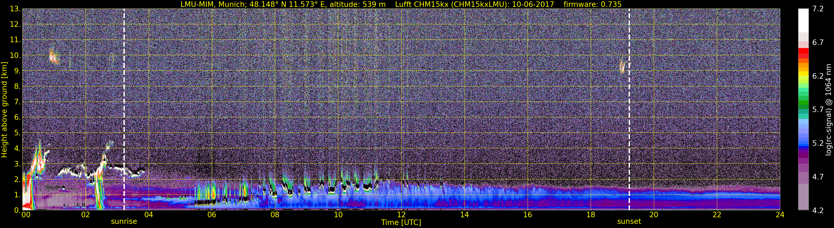Click the 'Time [UTC]' axis label
The image size is (834, 228).
coord(401,222)
